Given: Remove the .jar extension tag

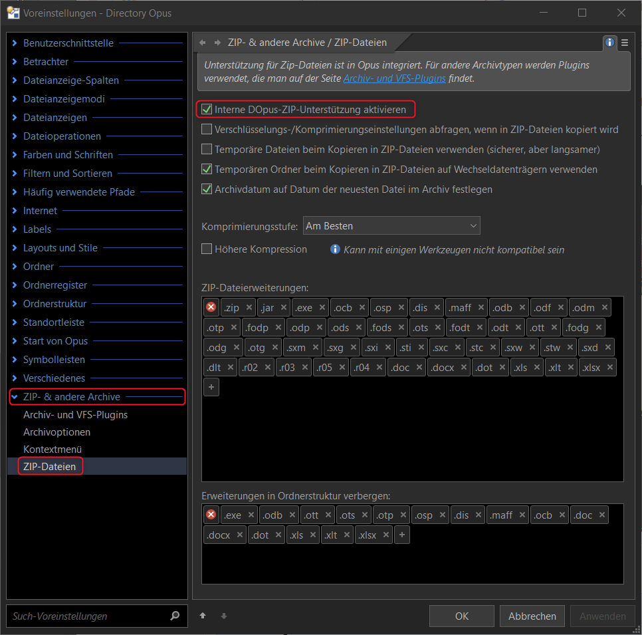Looking at the screenshot, I should pyautogui.click(x=284, y=307).
